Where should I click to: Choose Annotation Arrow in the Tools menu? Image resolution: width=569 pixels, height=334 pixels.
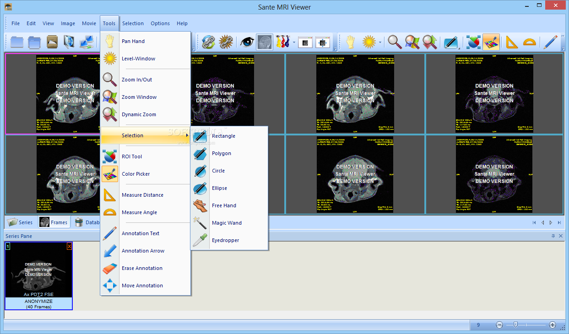[x=145, y=251]
